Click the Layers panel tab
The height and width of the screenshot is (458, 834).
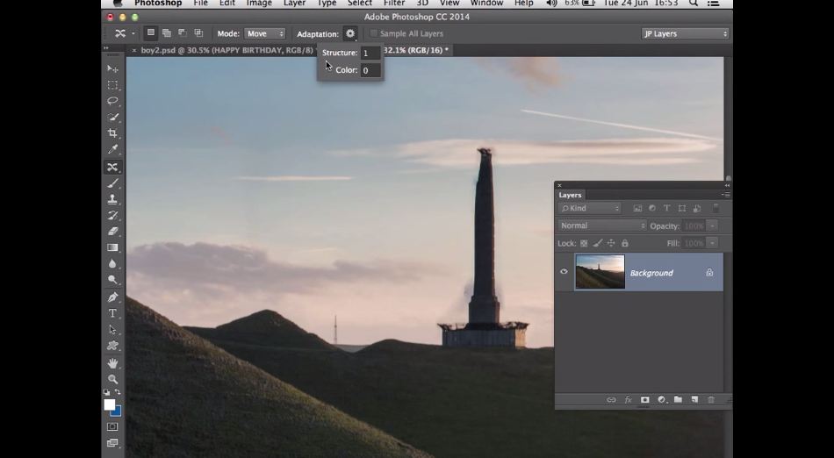pos(571,195)
